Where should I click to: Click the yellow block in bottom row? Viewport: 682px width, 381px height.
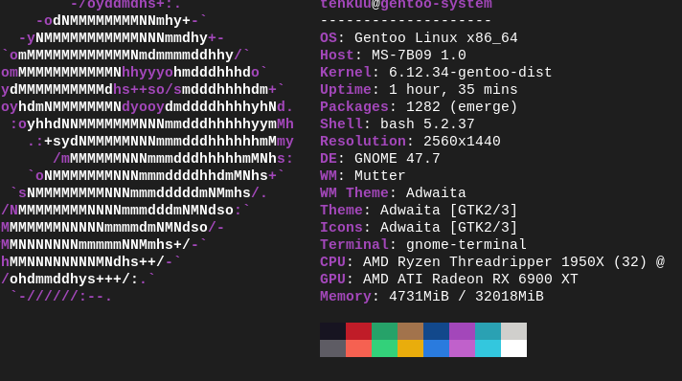click(x=410, y=348)
